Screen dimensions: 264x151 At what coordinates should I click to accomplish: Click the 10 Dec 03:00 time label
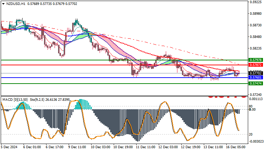tap(101, 147)
